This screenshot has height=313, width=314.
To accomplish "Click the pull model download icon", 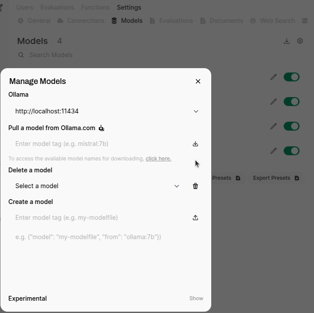I will tap(195, 144).
